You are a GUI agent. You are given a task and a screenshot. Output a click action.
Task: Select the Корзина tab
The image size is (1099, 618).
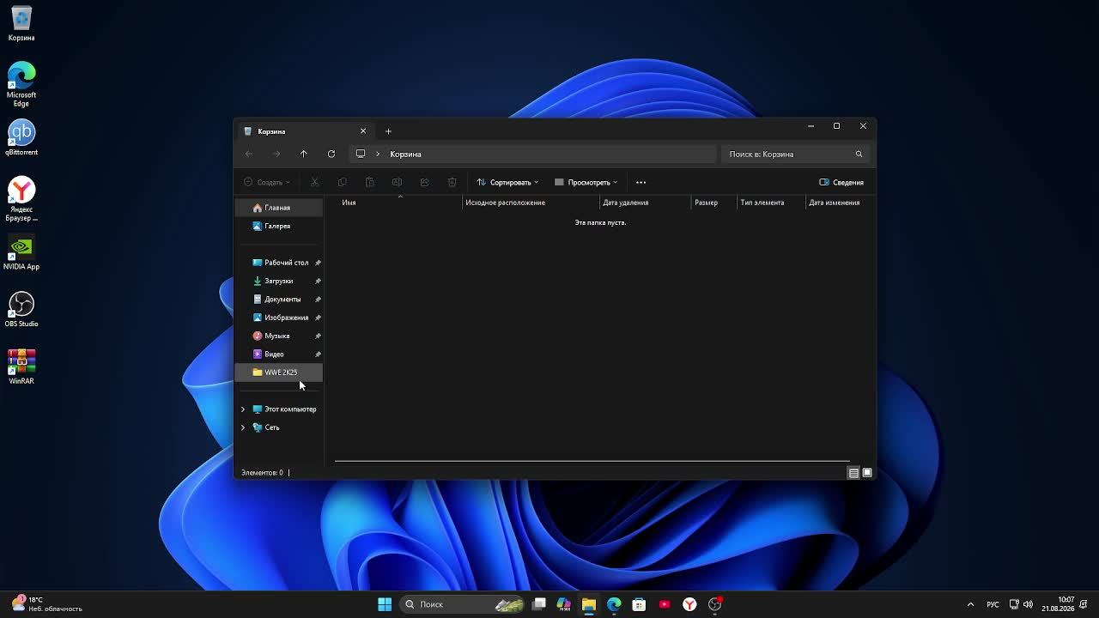(304, 131)
